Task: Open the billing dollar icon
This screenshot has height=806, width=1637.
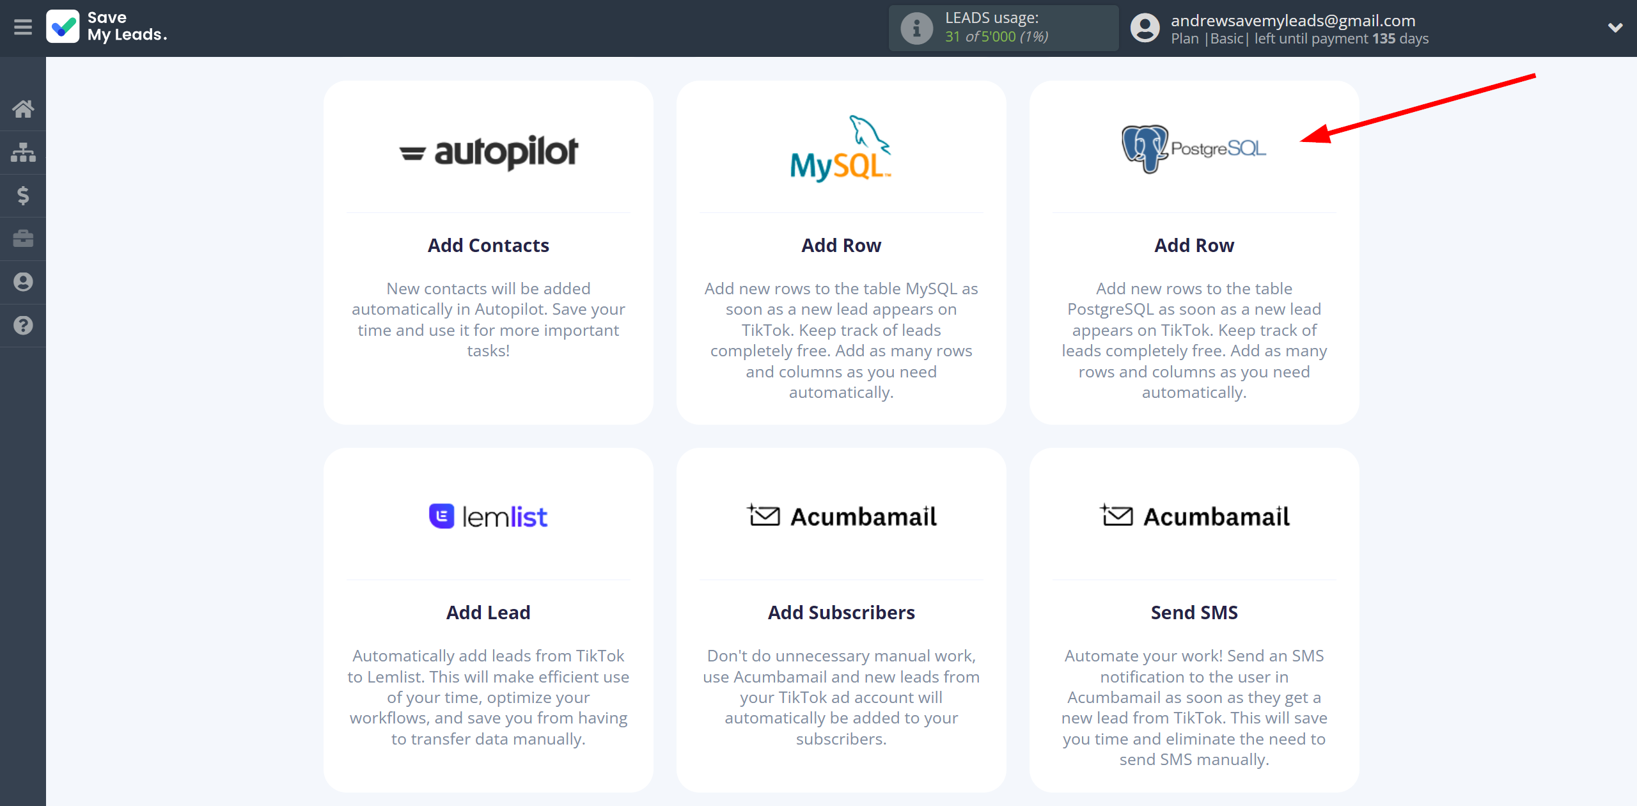Action: [x=23, y=195]
